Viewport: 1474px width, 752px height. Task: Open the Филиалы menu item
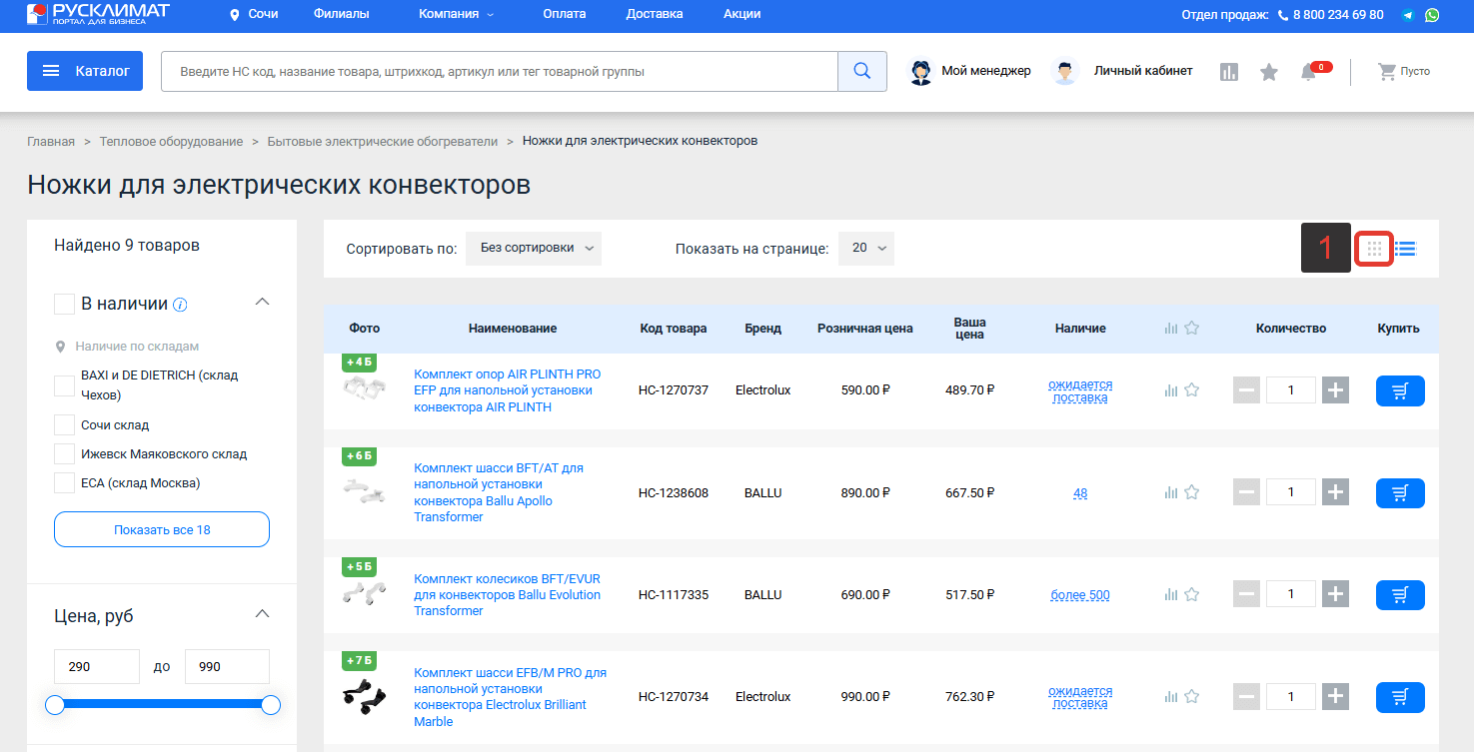[x=341, y=14]
